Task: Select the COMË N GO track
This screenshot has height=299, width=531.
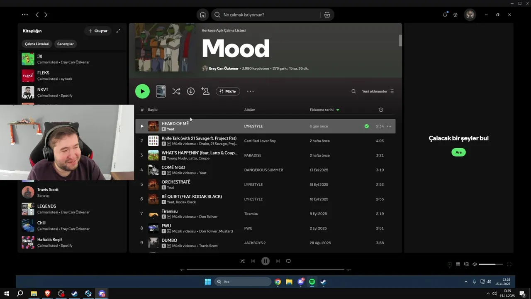Action: (265, 170)
